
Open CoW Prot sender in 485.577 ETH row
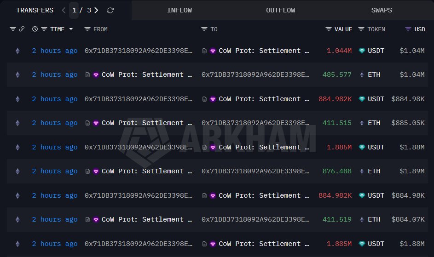147,74
